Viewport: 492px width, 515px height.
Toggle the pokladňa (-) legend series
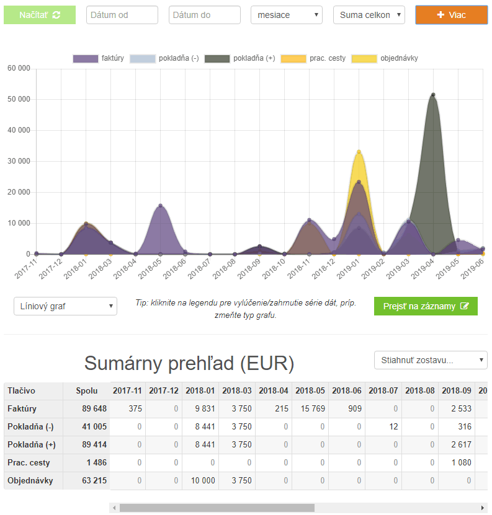[x=164, y=58]
